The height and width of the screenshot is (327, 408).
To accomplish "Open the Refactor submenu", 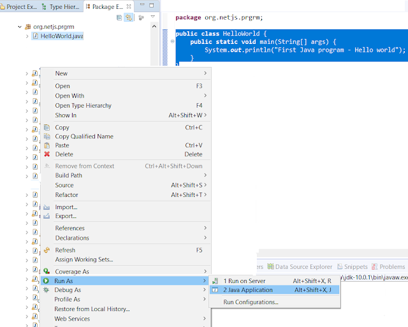I will pos(126,195).
